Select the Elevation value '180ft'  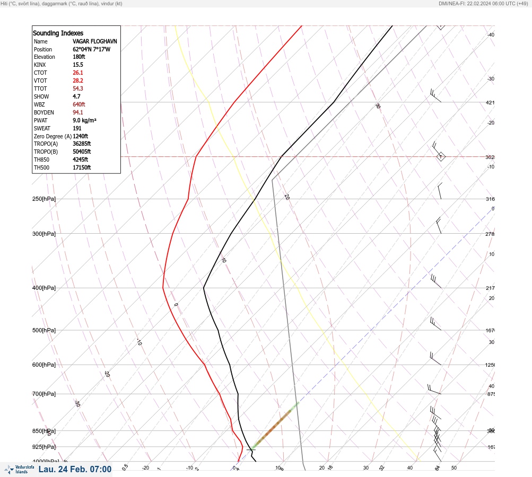pos(79,57)
